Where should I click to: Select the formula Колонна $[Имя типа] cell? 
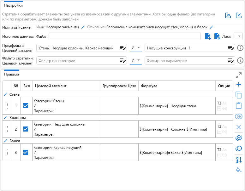177,129
